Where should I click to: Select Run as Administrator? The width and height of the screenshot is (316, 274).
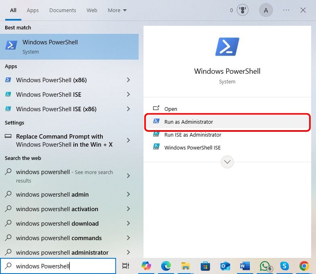[188, 122]
